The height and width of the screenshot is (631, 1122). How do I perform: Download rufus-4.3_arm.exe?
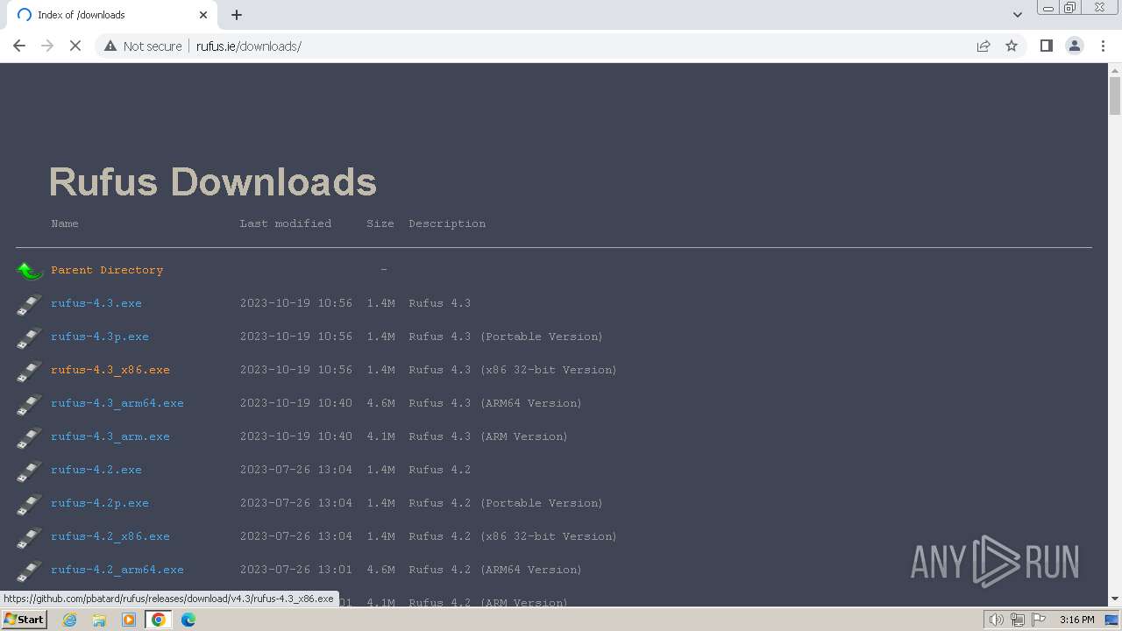coord(110,436)
